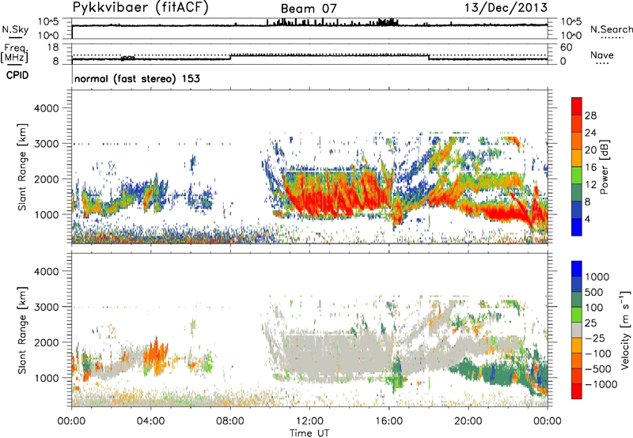Screen dimensions: 633x438
Task: Click the '12:00' time tick label
Action: [x=309, y=421]
